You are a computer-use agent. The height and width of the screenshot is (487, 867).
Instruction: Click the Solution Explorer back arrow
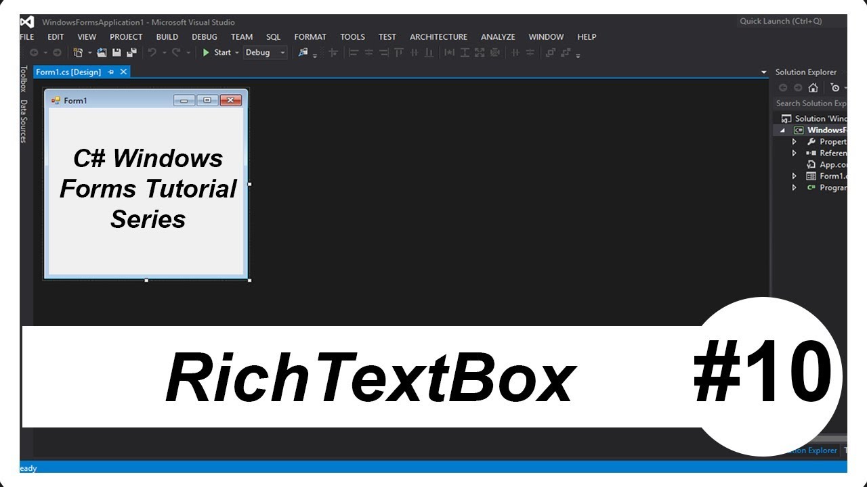(x=783, y=88)
